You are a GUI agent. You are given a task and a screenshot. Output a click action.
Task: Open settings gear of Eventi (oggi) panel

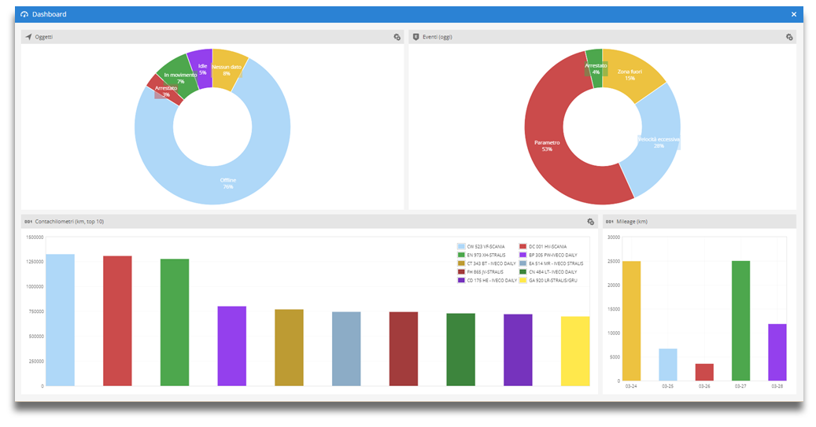coord(789,37)
